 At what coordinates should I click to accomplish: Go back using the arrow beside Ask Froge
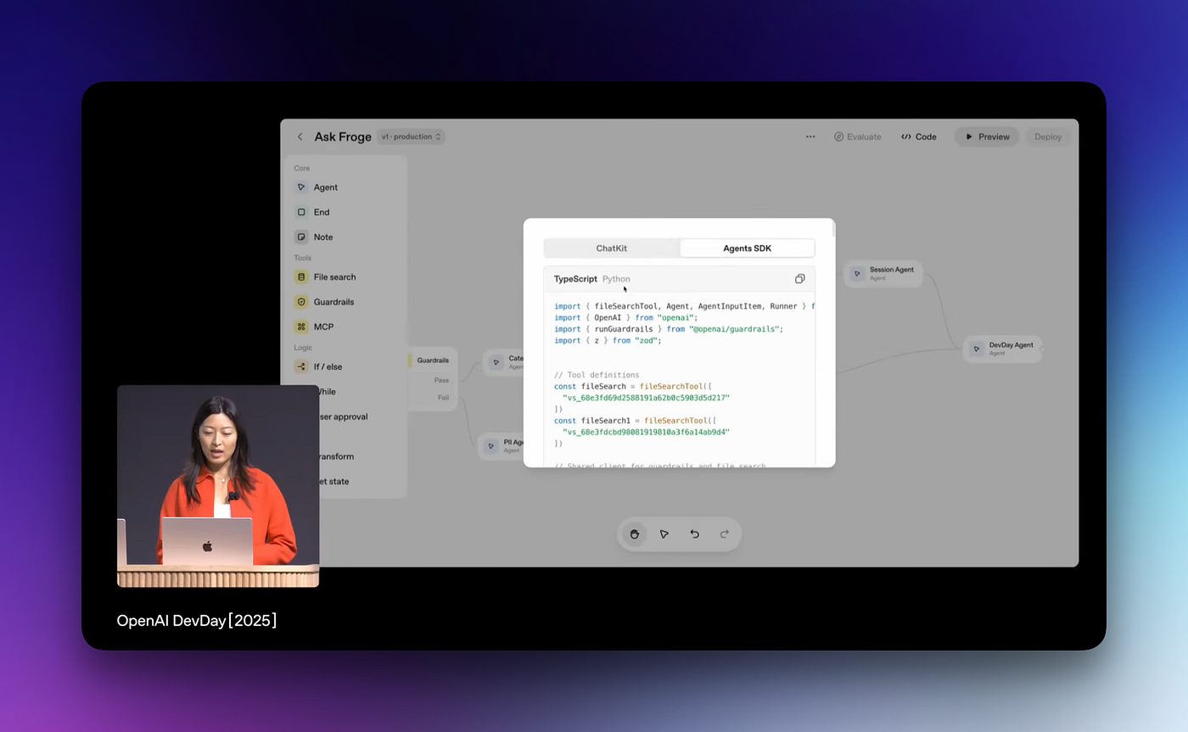pyautogui.click(x=300, y=137)
